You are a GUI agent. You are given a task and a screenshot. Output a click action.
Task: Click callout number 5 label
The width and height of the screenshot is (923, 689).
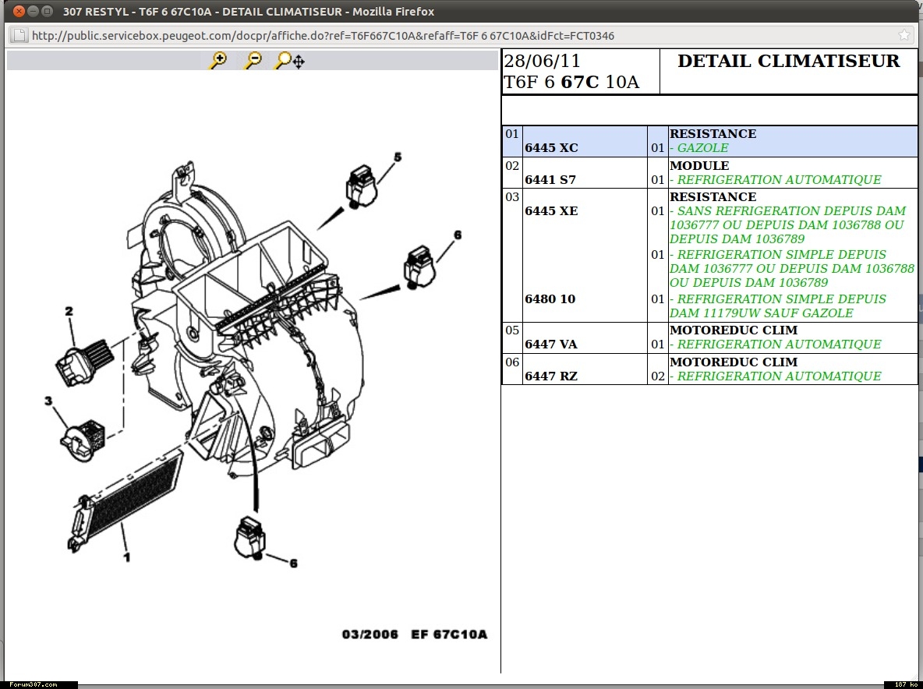tap(398, 157)
